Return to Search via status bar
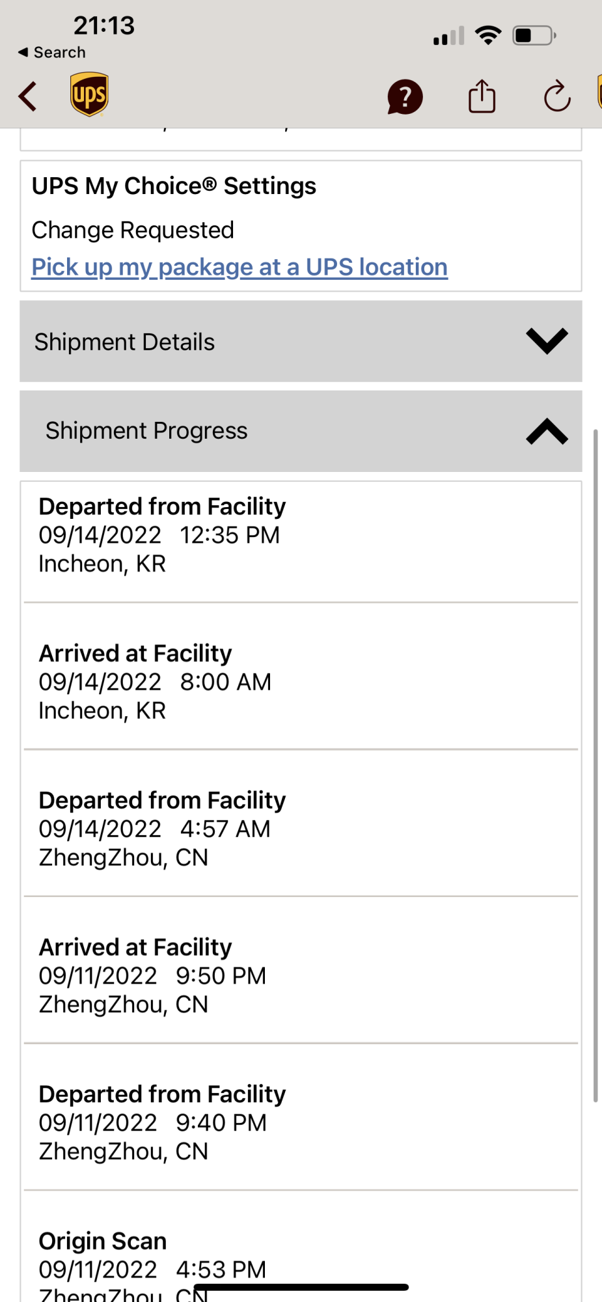The width and height of the screenshot is (602, 1302). [x=52, y=52]
